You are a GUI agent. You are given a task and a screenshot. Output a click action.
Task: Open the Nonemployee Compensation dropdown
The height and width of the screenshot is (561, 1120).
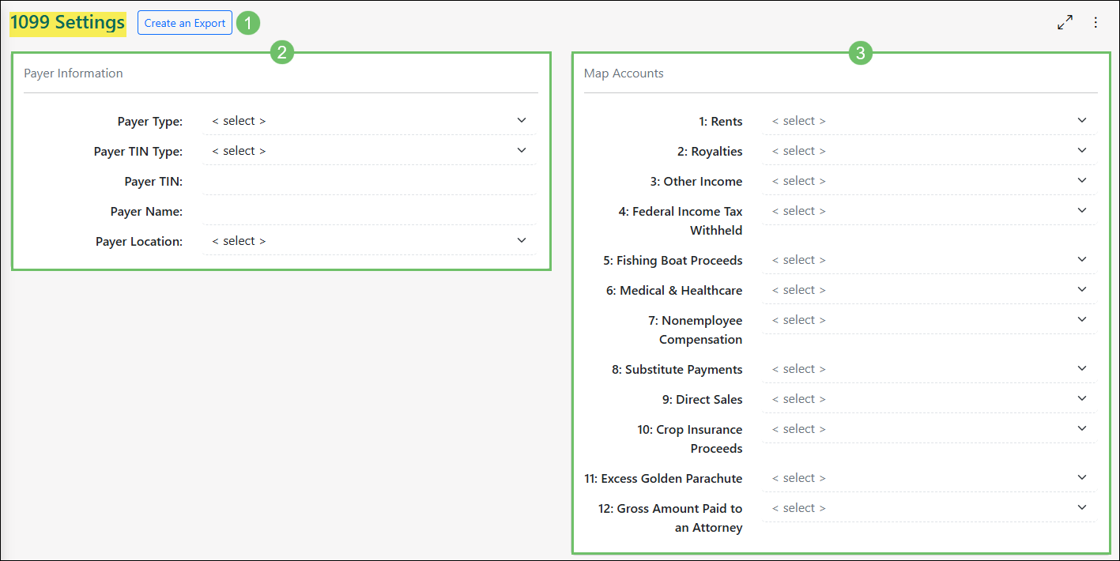(x=929, y=320)
